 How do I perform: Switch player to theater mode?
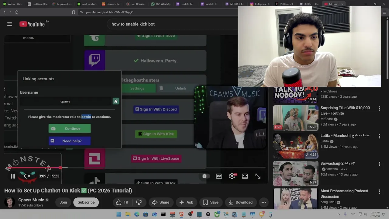click(245, 176)
